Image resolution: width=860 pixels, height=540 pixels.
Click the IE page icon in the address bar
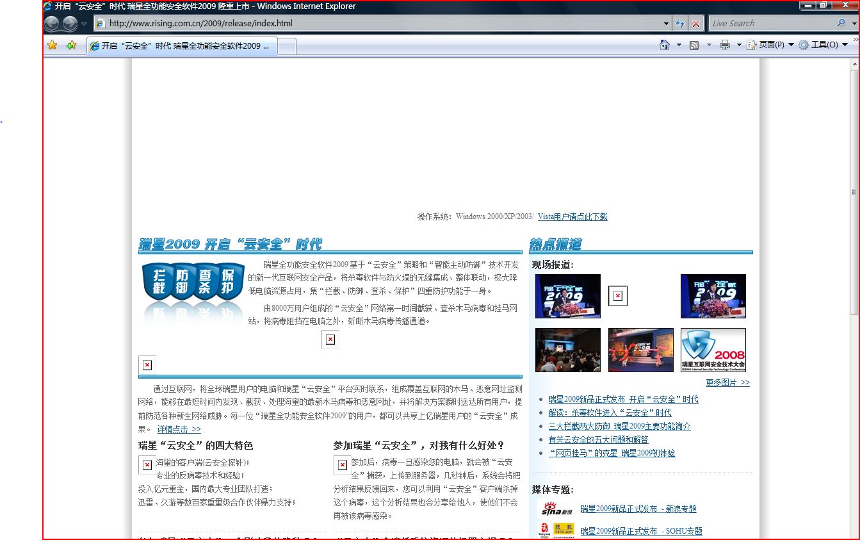[101, 24]
